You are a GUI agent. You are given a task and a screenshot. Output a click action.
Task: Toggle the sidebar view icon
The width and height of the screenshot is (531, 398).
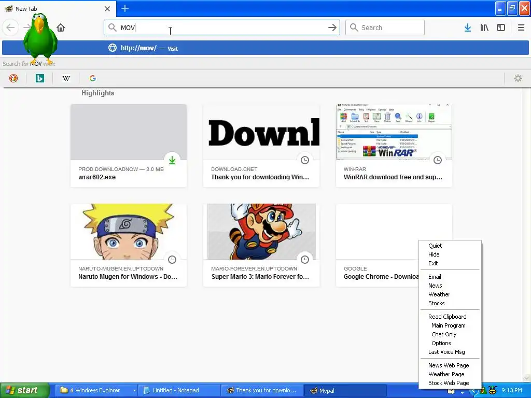click(501, 27)
